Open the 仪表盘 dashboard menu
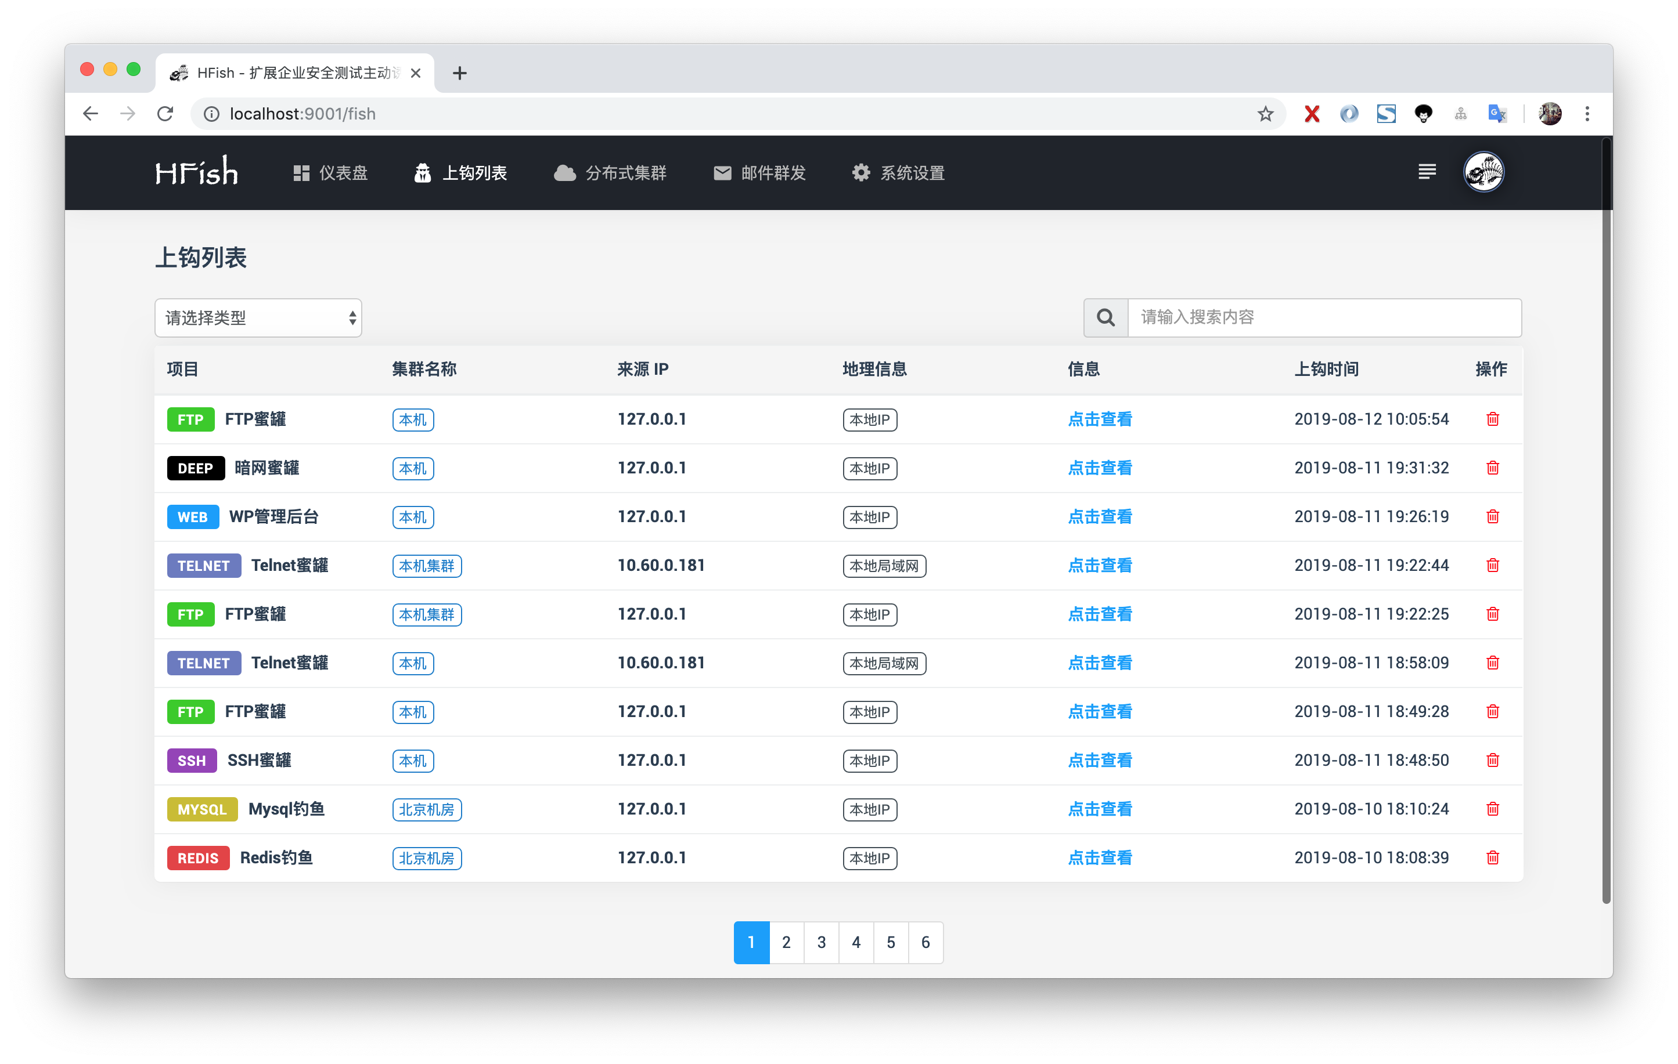The height and width of the screenshot is (1064, 1678). (x=330, y=173)
